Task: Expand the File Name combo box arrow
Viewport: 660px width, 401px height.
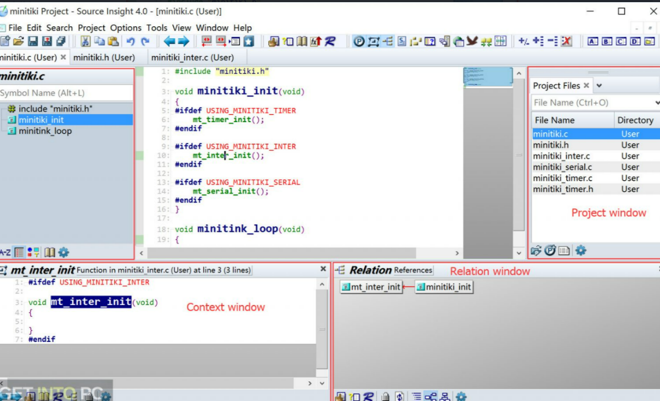Action: coord(657,102)
